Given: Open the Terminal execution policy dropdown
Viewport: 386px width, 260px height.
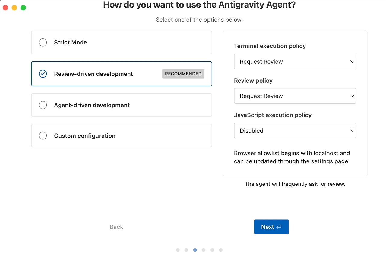Looking at the screenshot, I should pos(295,61).
